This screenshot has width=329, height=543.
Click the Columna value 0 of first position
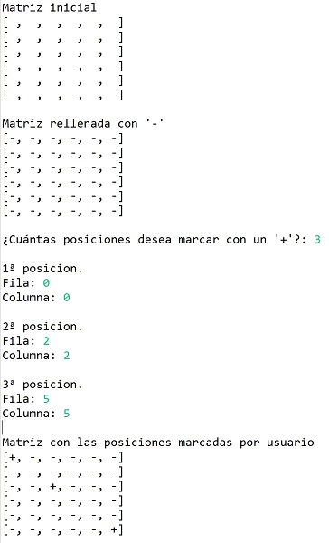[66, 298]
